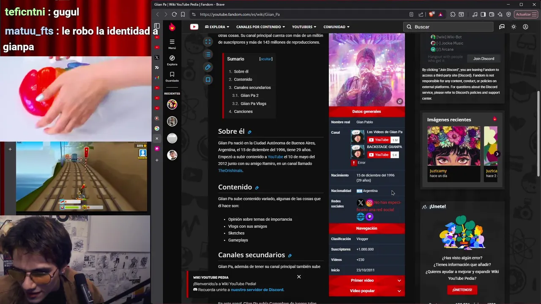Open the Google tab in vertical tab strip
The width and height of the screenshot is (541, 304).
click(x=157, y=128)
